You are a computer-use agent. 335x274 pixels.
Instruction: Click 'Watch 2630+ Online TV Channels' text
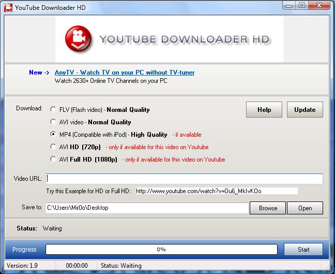111,81
